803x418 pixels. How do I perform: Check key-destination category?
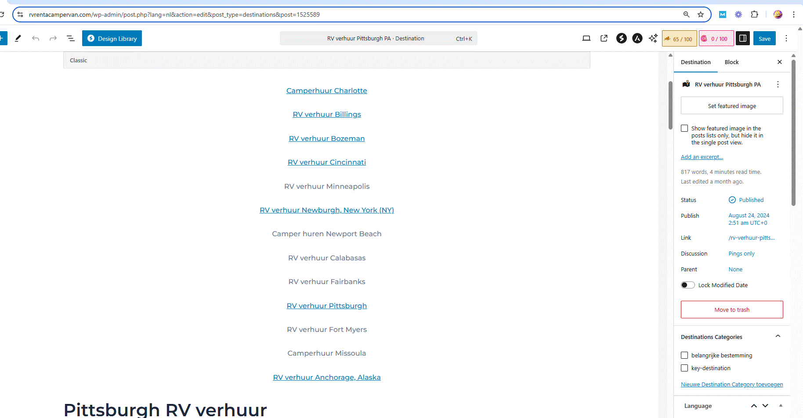coord(684,368)
